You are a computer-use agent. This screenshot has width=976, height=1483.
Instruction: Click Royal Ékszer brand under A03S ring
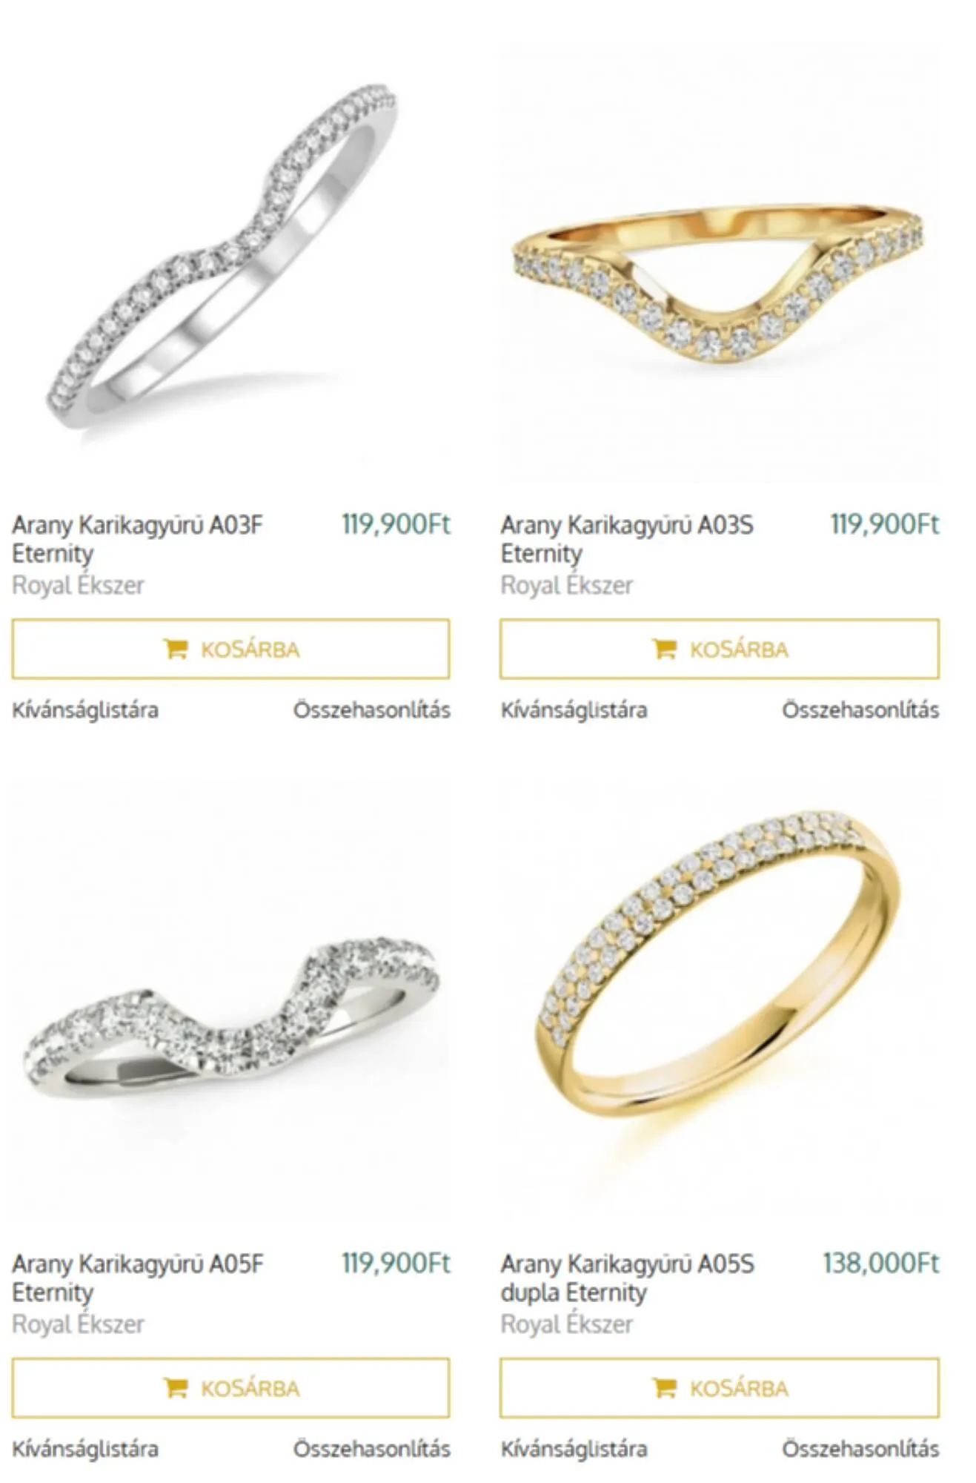point(567,586)
